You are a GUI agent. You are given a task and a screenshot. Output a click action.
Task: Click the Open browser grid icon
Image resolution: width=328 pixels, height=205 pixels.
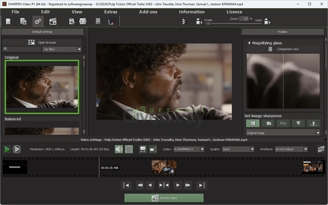(x=32, y=42)
